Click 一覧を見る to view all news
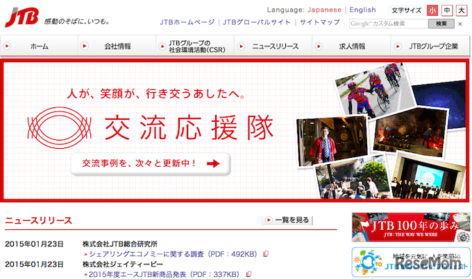Image resolution: width=472 pixels, height=279 pixels. coord(287,220)
